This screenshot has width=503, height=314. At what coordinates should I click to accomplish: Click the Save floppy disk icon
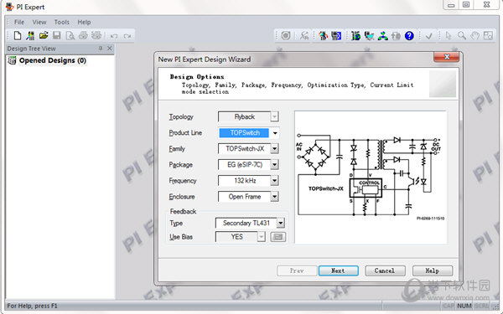click(x=57, y=35)
